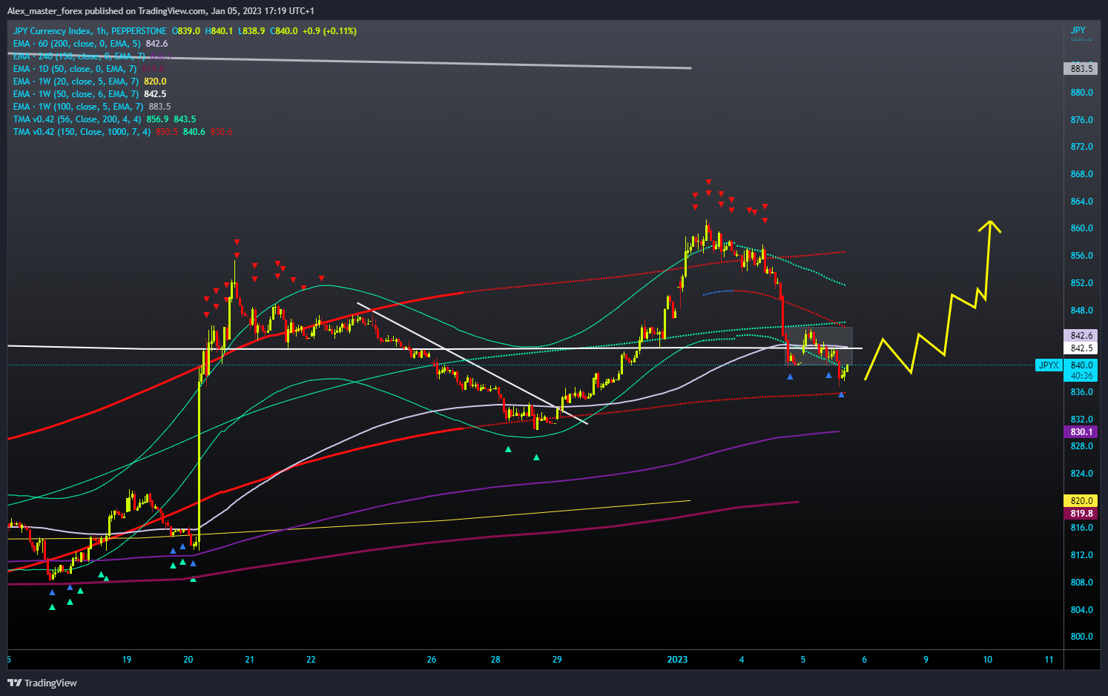
Task: Click the purple 830.1 price tag
Action: (1081, 432)
